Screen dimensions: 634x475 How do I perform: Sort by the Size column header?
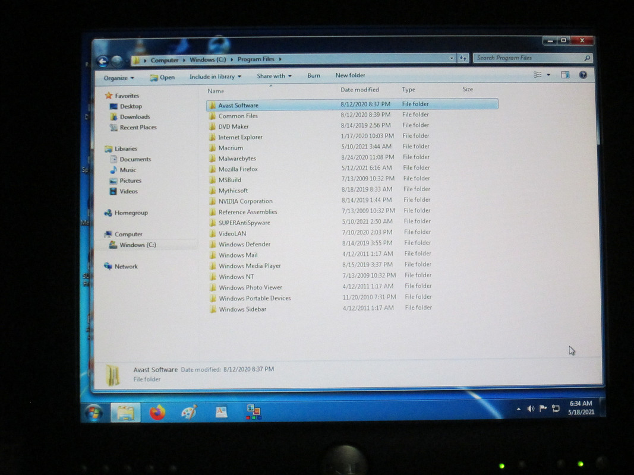468,89
